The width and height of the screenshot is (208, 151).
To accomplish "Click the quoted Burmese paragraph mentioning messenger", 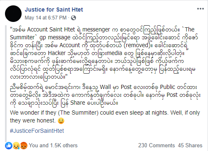I will [x=103, y=53].
